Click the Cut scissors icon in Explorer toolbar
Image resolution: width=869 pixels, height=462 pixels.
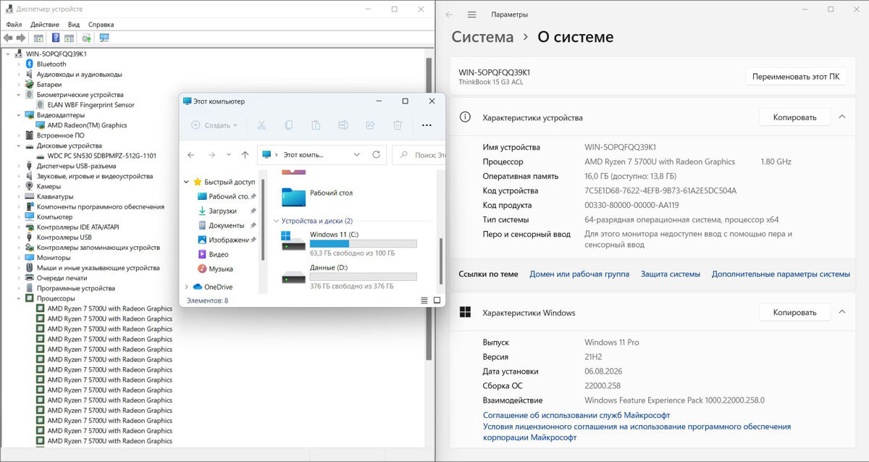coord(261,125)
